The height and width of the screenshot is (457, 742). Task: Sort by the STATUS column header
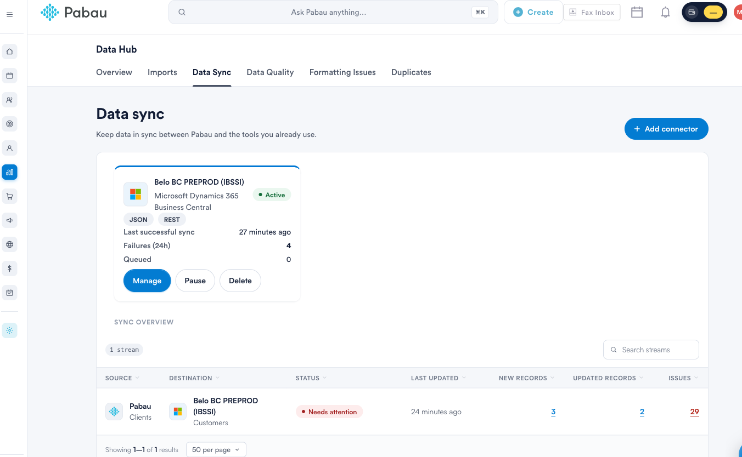point(311,378)
